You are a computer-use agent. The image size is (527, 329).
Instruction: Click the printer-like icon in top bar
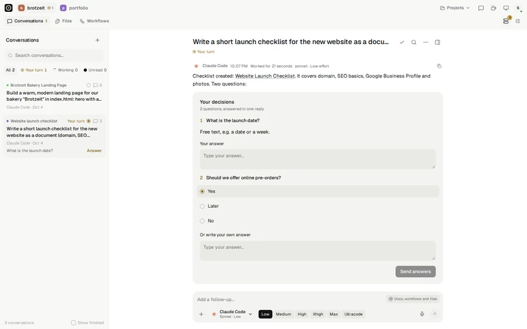click(x=493, y=8)
